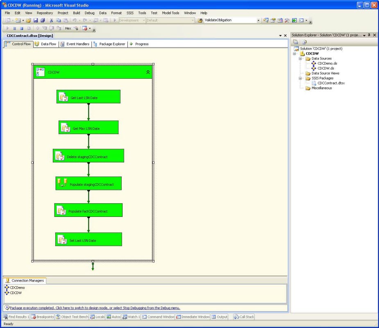Open the Add New Item dropdown arrow
The height and width of the screenshot is (328, 379).
23,20
